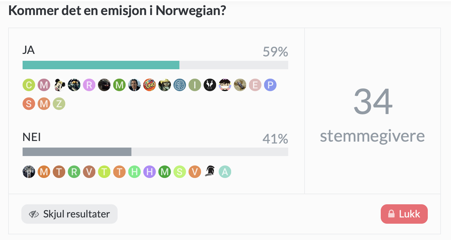Viewport: 451px width, 240px height.
Task: Open the black wolf mask avatar
Action: pos(210,85)
